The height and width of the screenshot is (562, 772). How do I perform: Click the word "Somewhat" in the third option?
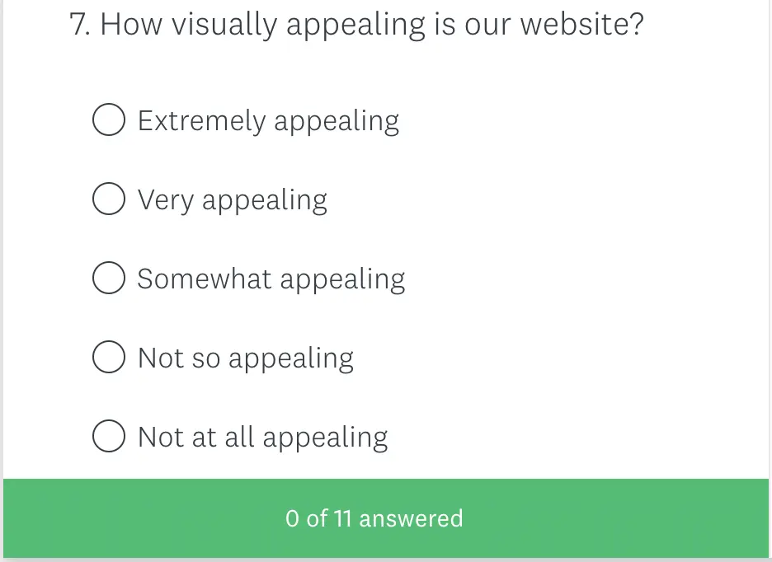[x=204, y=279]
